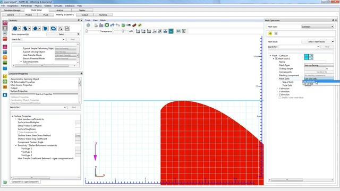Click Search for field in Mesh Operations
Viewport: 340px width, 191px height.
coord(299,47)
